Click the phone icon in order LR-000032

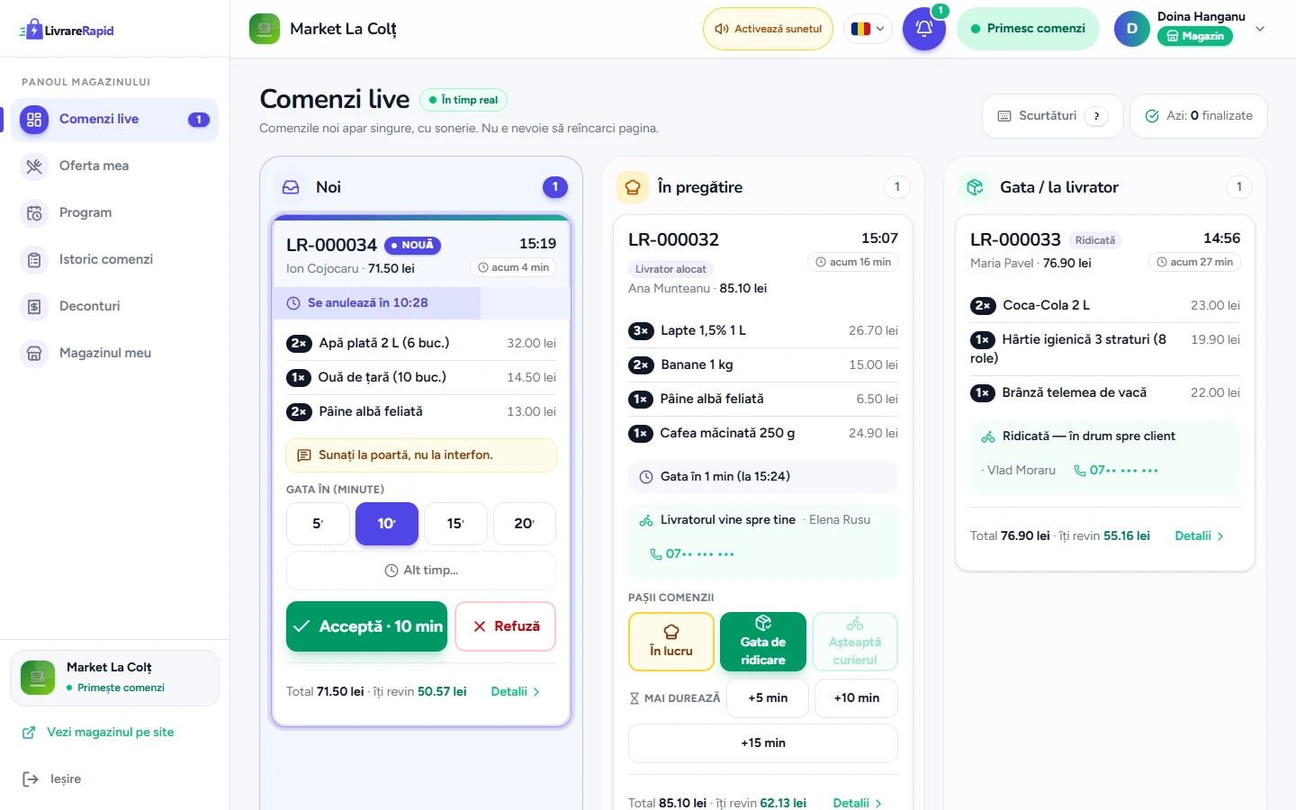pyautogui.click(x=656, y=554)
